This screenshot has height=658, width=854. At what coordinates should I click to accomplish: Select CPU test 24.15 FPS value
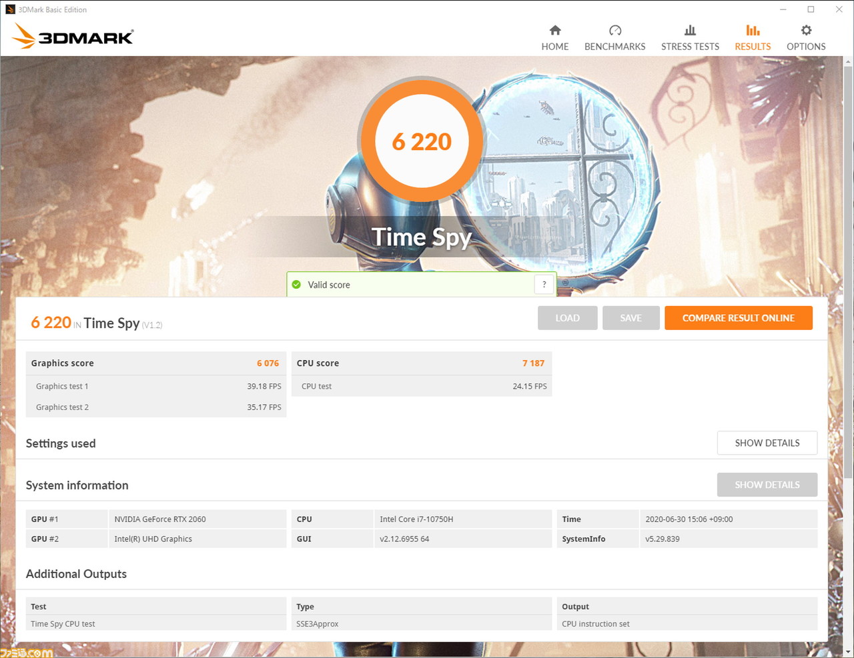(x=530, y=386)
